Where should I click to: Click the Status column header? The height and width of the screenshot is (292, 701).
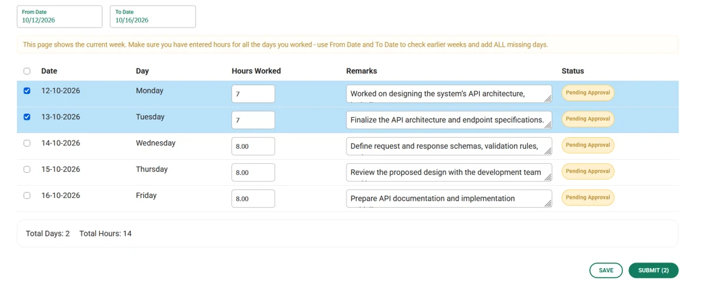tap(573, 71)
